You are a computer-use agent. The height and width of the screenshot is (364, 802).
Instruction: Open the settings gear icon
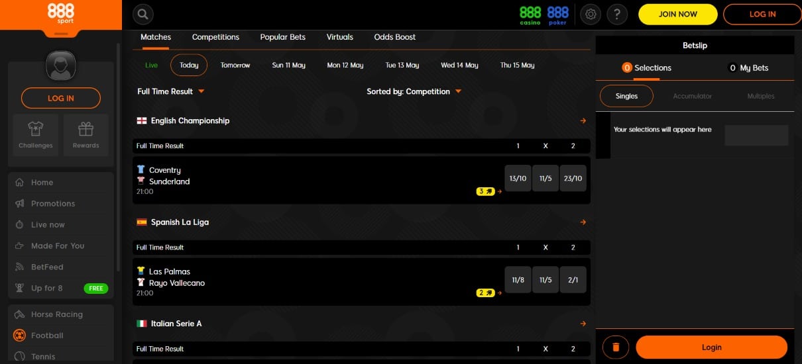tap(591, 14)
